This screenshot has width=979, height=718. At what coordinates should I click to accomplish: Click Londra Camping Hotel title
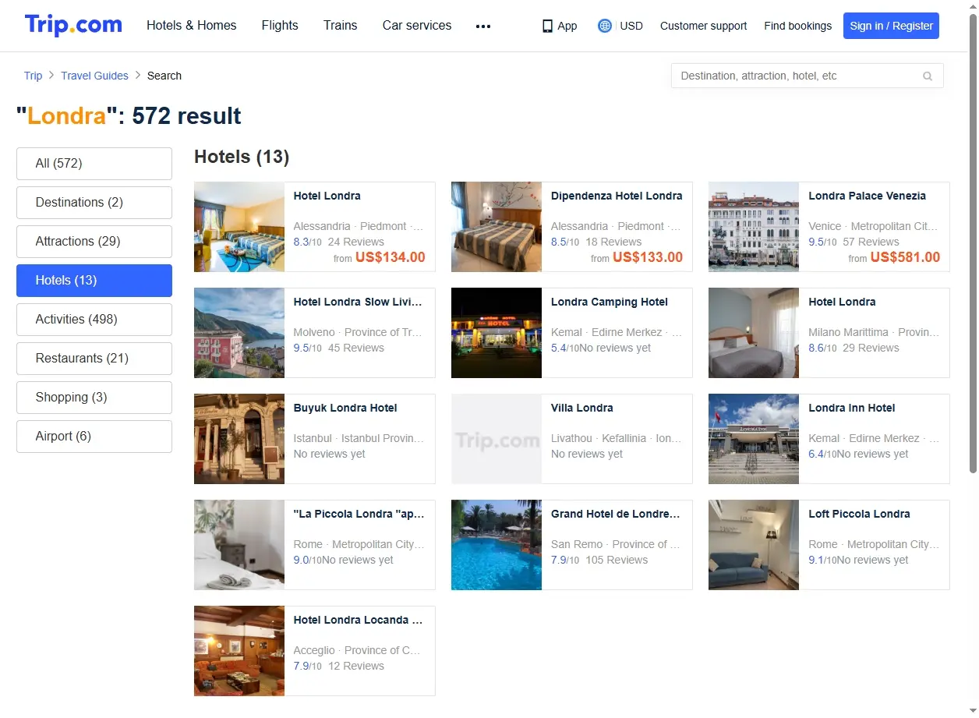610,302
